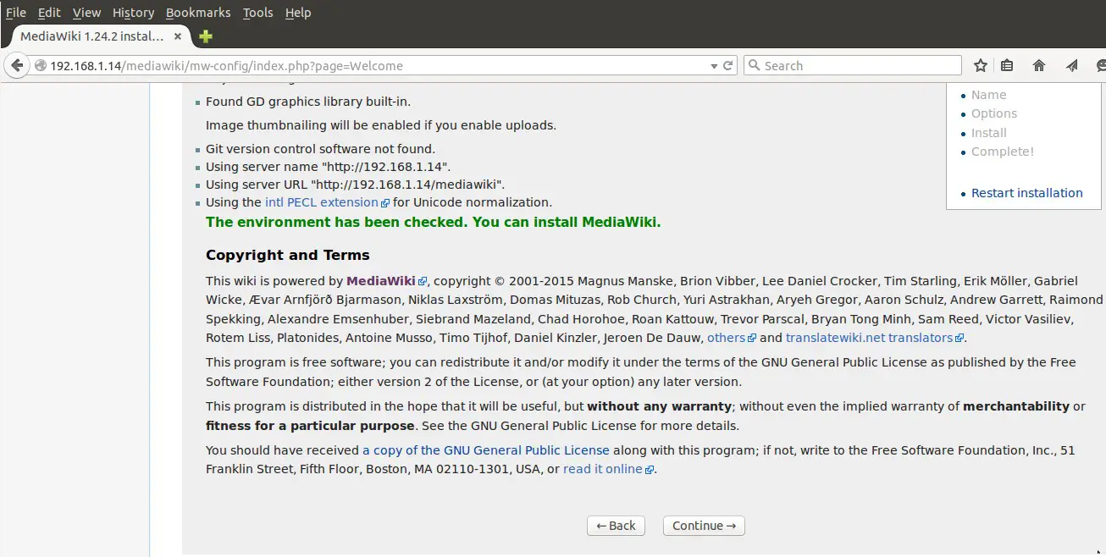Click the partially visible chat icon at toolbar edge

click(x=1100, y=65)
